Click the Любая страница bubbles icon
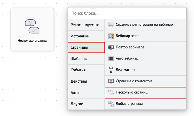 pyautogui.click(x=111, y=104)
